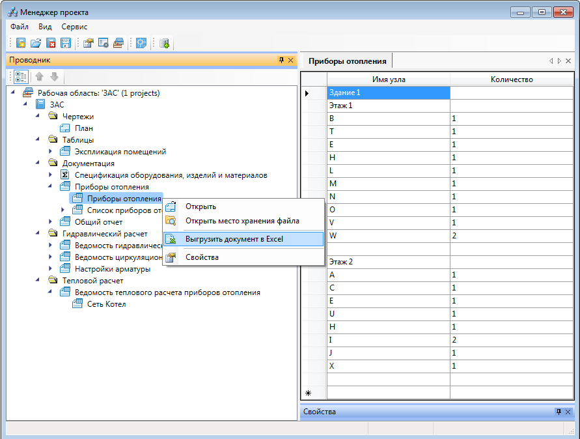580x439 pixels.
Task: Click the left tab scroll arrow
Action: click(551, 61)
